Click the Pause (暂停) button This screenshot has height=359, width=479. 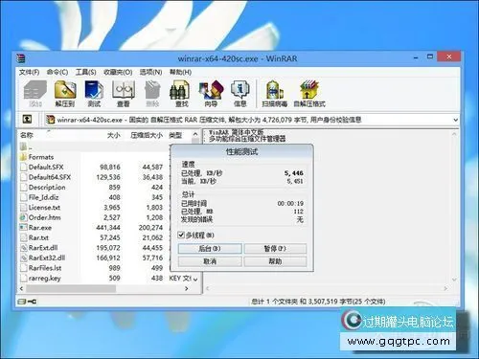[275, 249]
